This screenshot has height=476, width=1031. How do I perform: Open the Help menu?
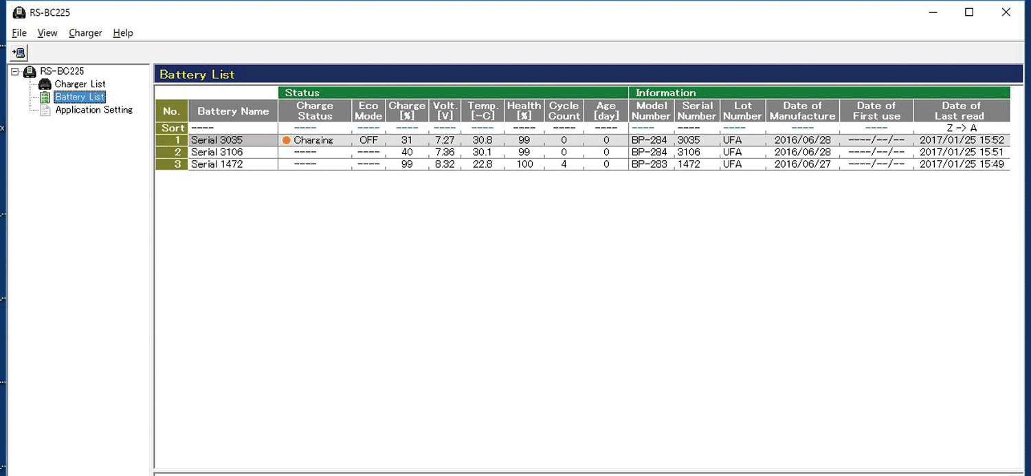[x=123, y=33]
